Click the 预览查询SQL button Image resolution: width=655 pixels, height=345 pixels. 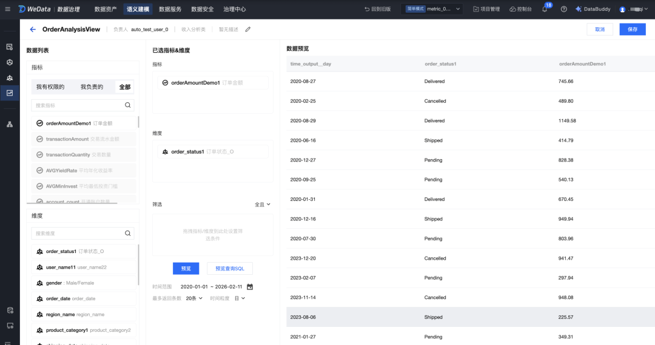coord(230,268)
